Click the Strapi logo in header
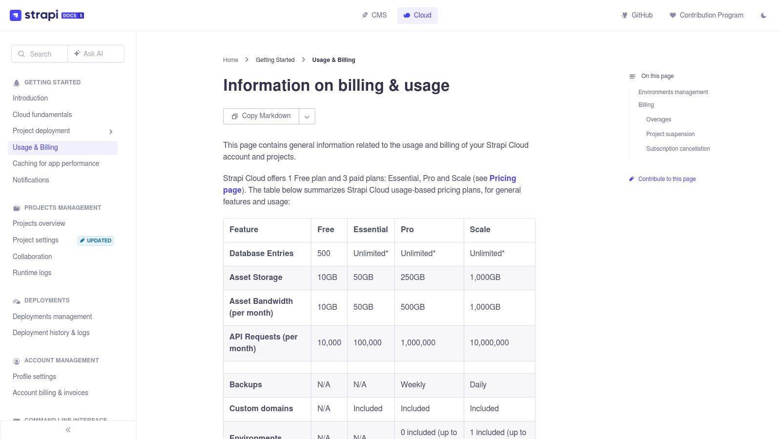781x439 pixels. pos(47,15)
